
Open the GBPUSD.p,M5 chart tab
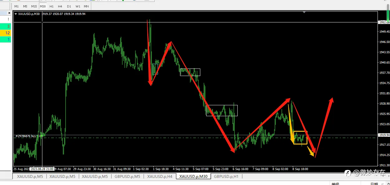[x=128, y=176]
